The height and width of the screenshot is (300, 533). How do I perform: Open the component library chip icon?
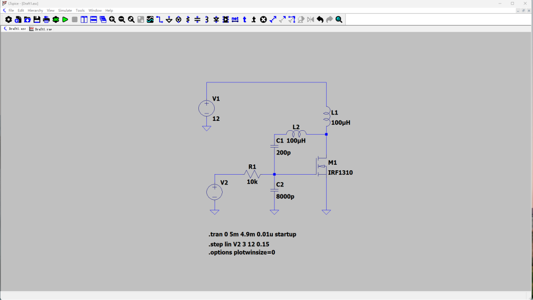[226, 20]
